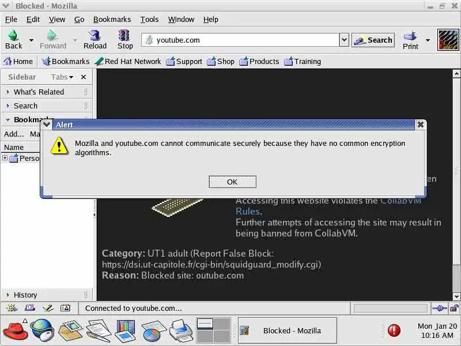461x346 pixels.
Task: Open Mail from status bar component icons
Action: [x=30, y=308]
